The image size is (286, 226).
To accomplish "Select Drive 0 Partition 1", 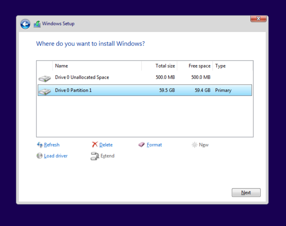I will pyautogui.click(x=145, y=90).
